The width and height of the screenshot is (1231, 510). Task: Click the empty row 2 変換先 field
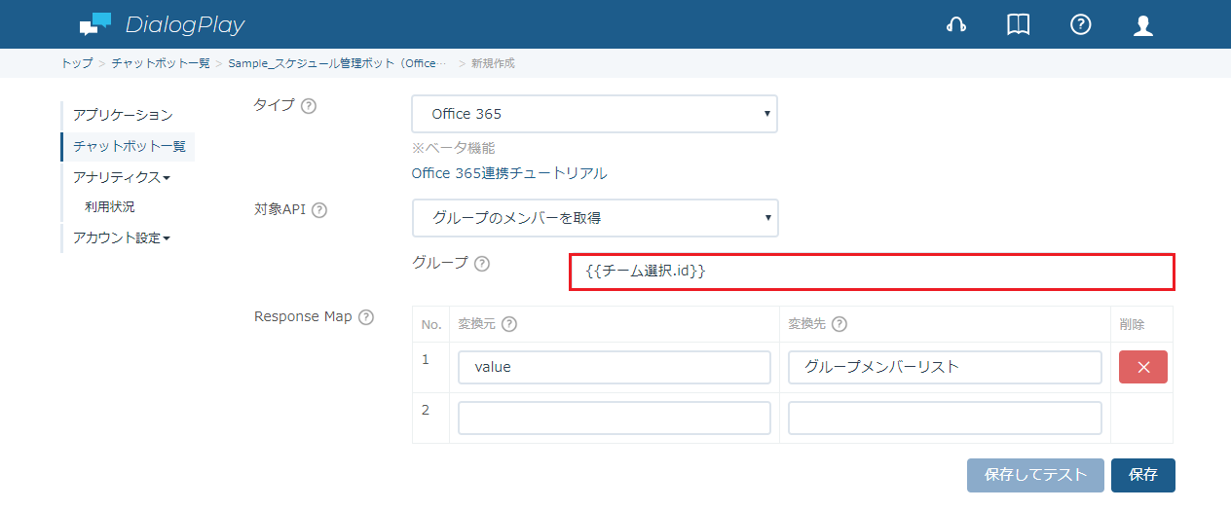tap(945, 418)
